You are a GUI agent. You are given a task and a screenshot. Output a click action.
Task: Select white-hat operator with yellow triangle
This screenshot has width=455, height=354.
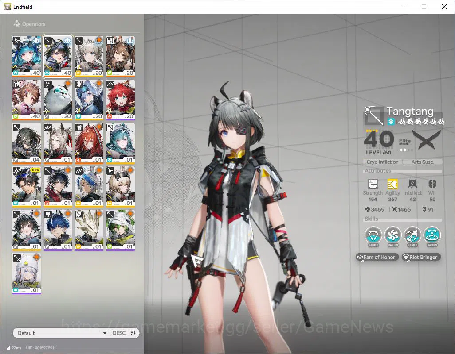pyautogui.click(x=27, y=273)
